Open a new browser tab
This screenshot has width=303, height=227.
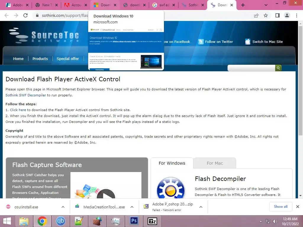[x=243, y=5]
